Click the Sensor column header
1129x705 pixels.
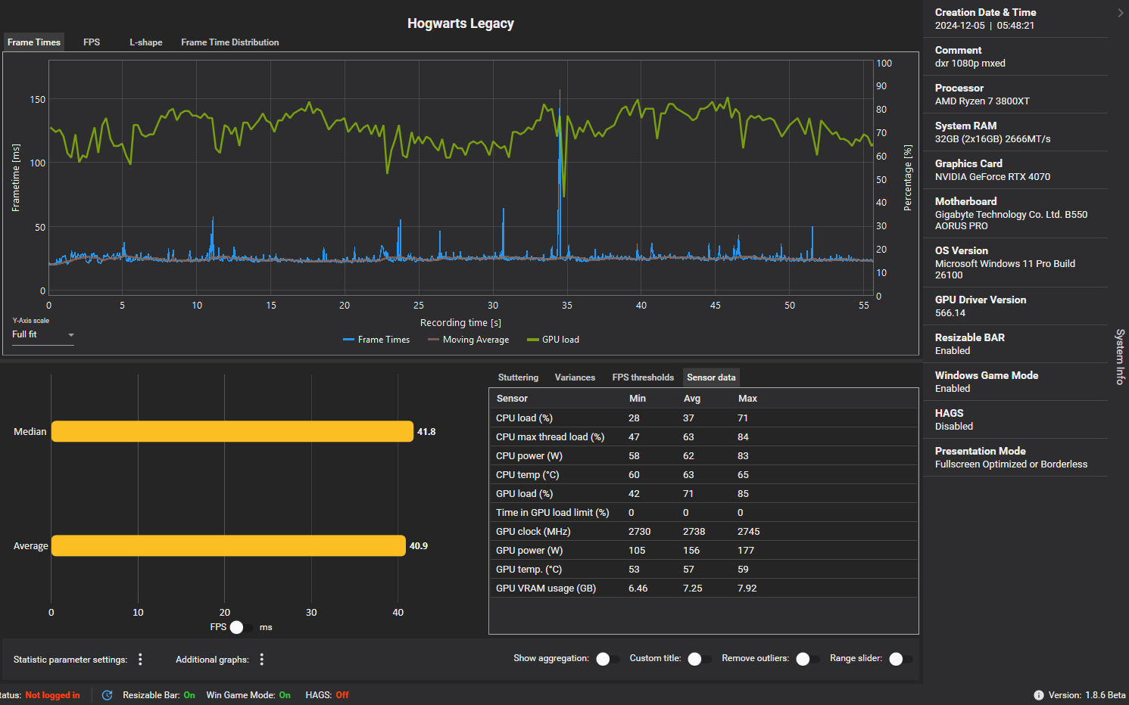tap(512, 399)
